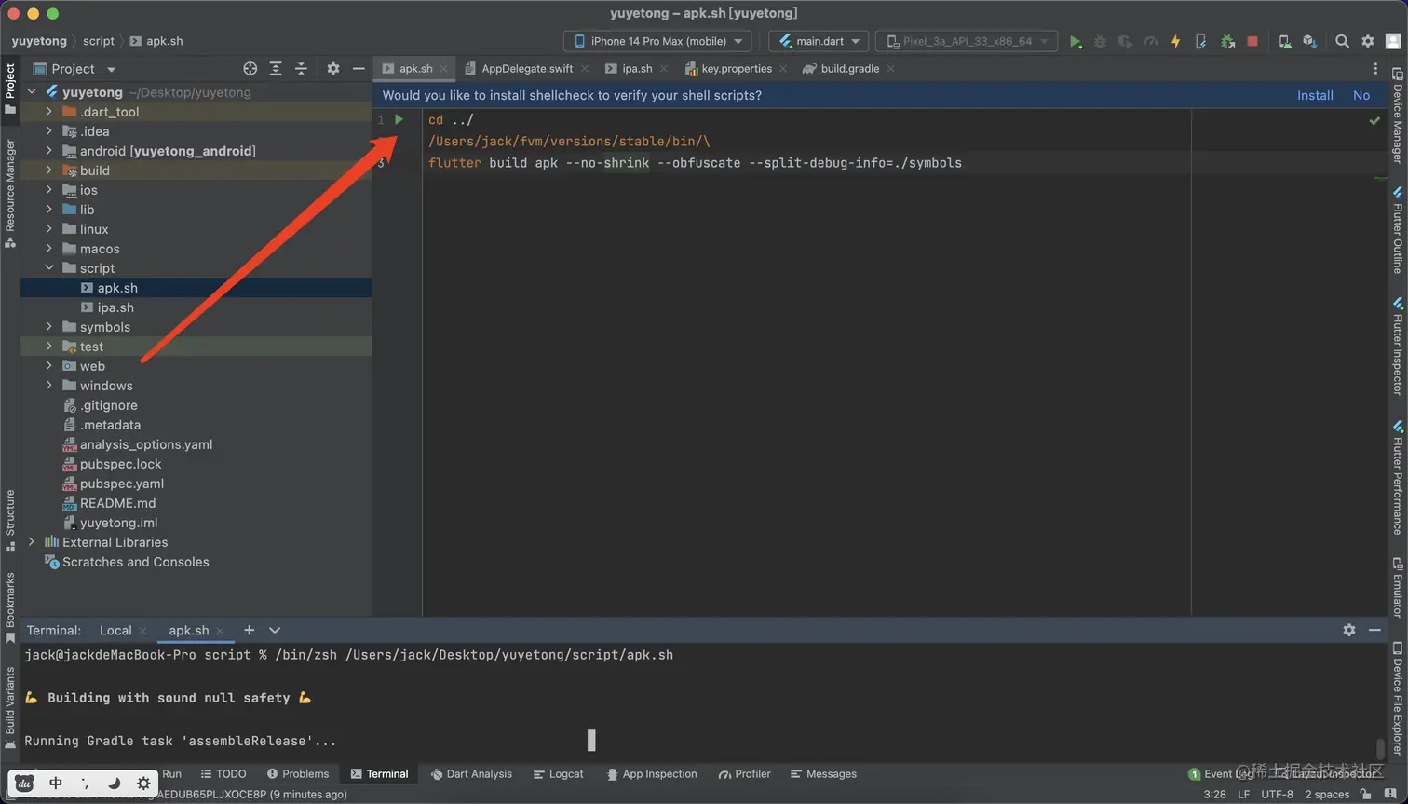Open terminal new session options arrow
This screenshot has width=1408, height=804.
[x=275, y=630]
